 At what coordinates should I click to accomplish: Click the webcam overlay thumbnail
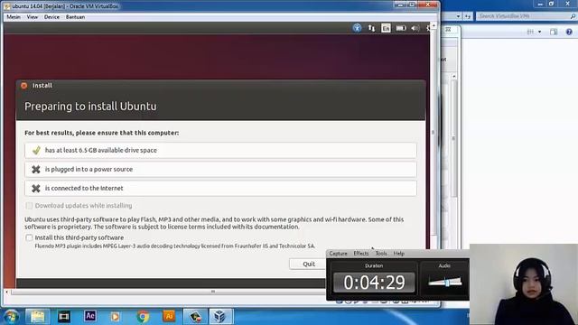pyautogui.click(x=524, y=284)
